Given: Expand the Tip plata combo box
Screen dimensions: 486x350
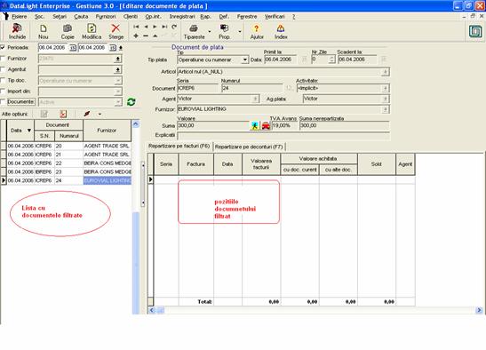Looking at the screenshot, I should click(x=244, y=60).
